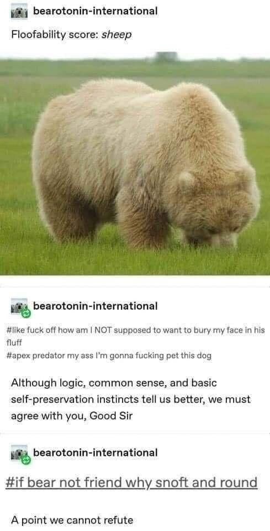Screen dimensions: 270x531
Task: Open the #if bear not friend hashtag link
Action: click(131, 482)
